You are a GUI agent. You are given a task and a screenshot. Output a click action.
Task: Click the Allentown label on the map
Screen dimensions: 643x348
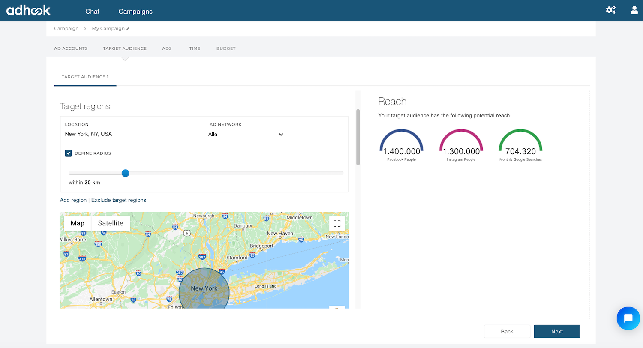click(x=101, y=299)
